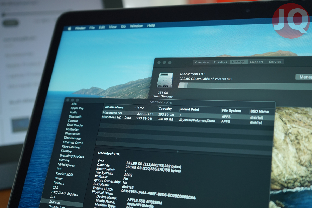The width and height of the screenshot is (312, 208).
Task: Sort by the Free column header
Action: pyautogui.click(x=141, y=108)
